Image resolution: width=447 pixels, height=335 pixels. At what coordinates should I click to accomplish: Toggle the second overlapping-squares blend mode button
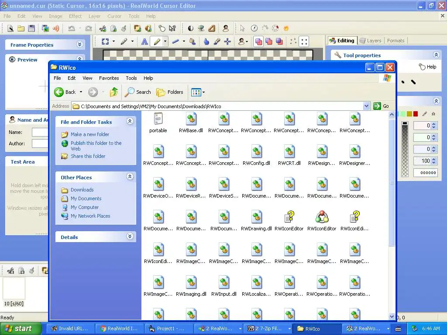269,41
